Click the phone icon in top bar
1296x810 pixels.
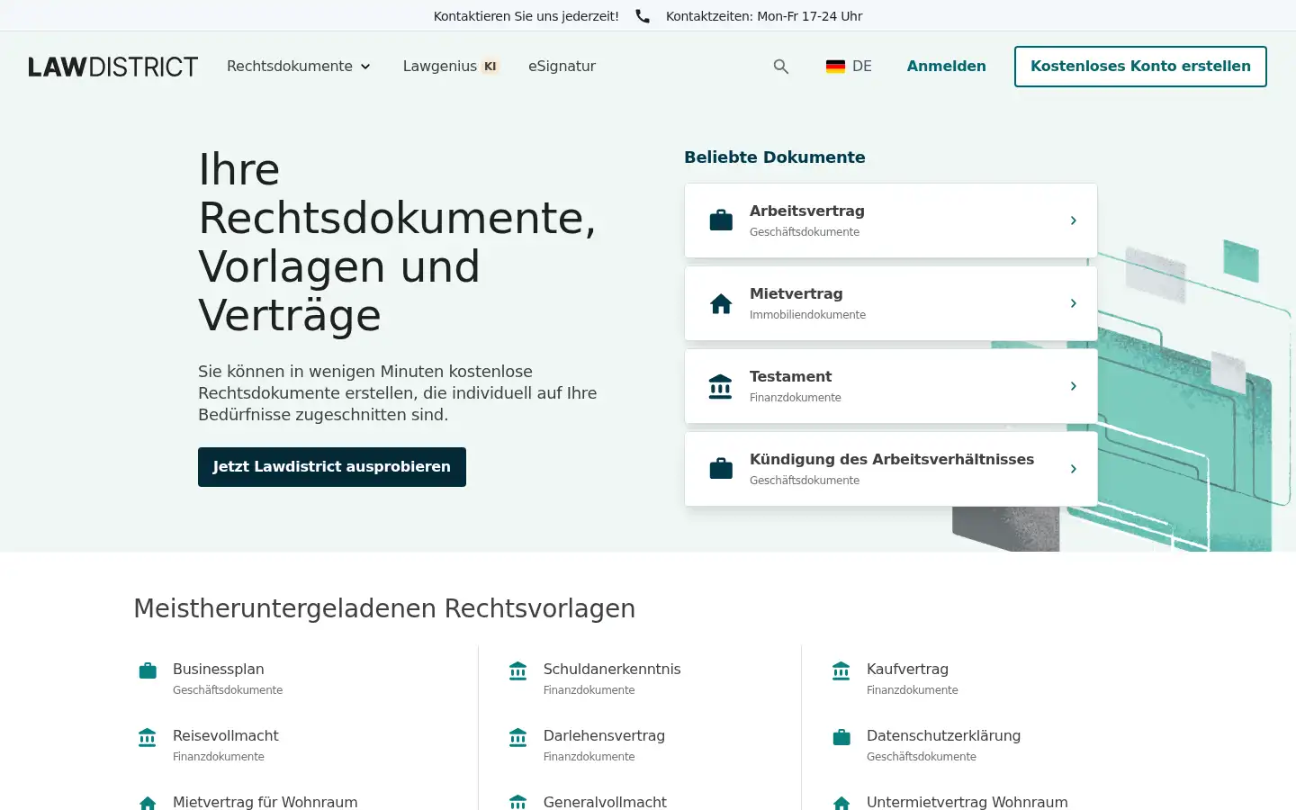643,16
